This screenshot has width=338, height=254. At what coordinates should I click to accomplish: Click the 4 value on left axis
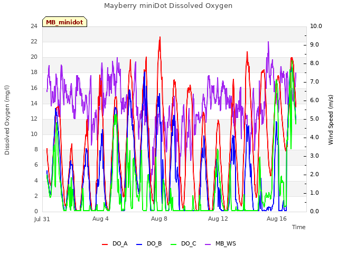[36, 180]
